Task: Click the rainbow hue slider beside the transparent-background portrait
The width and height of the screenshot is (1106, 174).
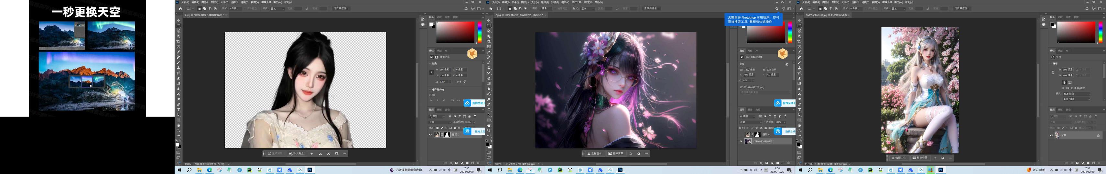Action: point(480,32)
